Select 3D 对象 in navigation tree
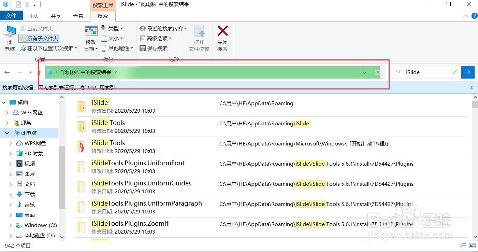This screenshot has height=252, width=478. click(30, 154)
